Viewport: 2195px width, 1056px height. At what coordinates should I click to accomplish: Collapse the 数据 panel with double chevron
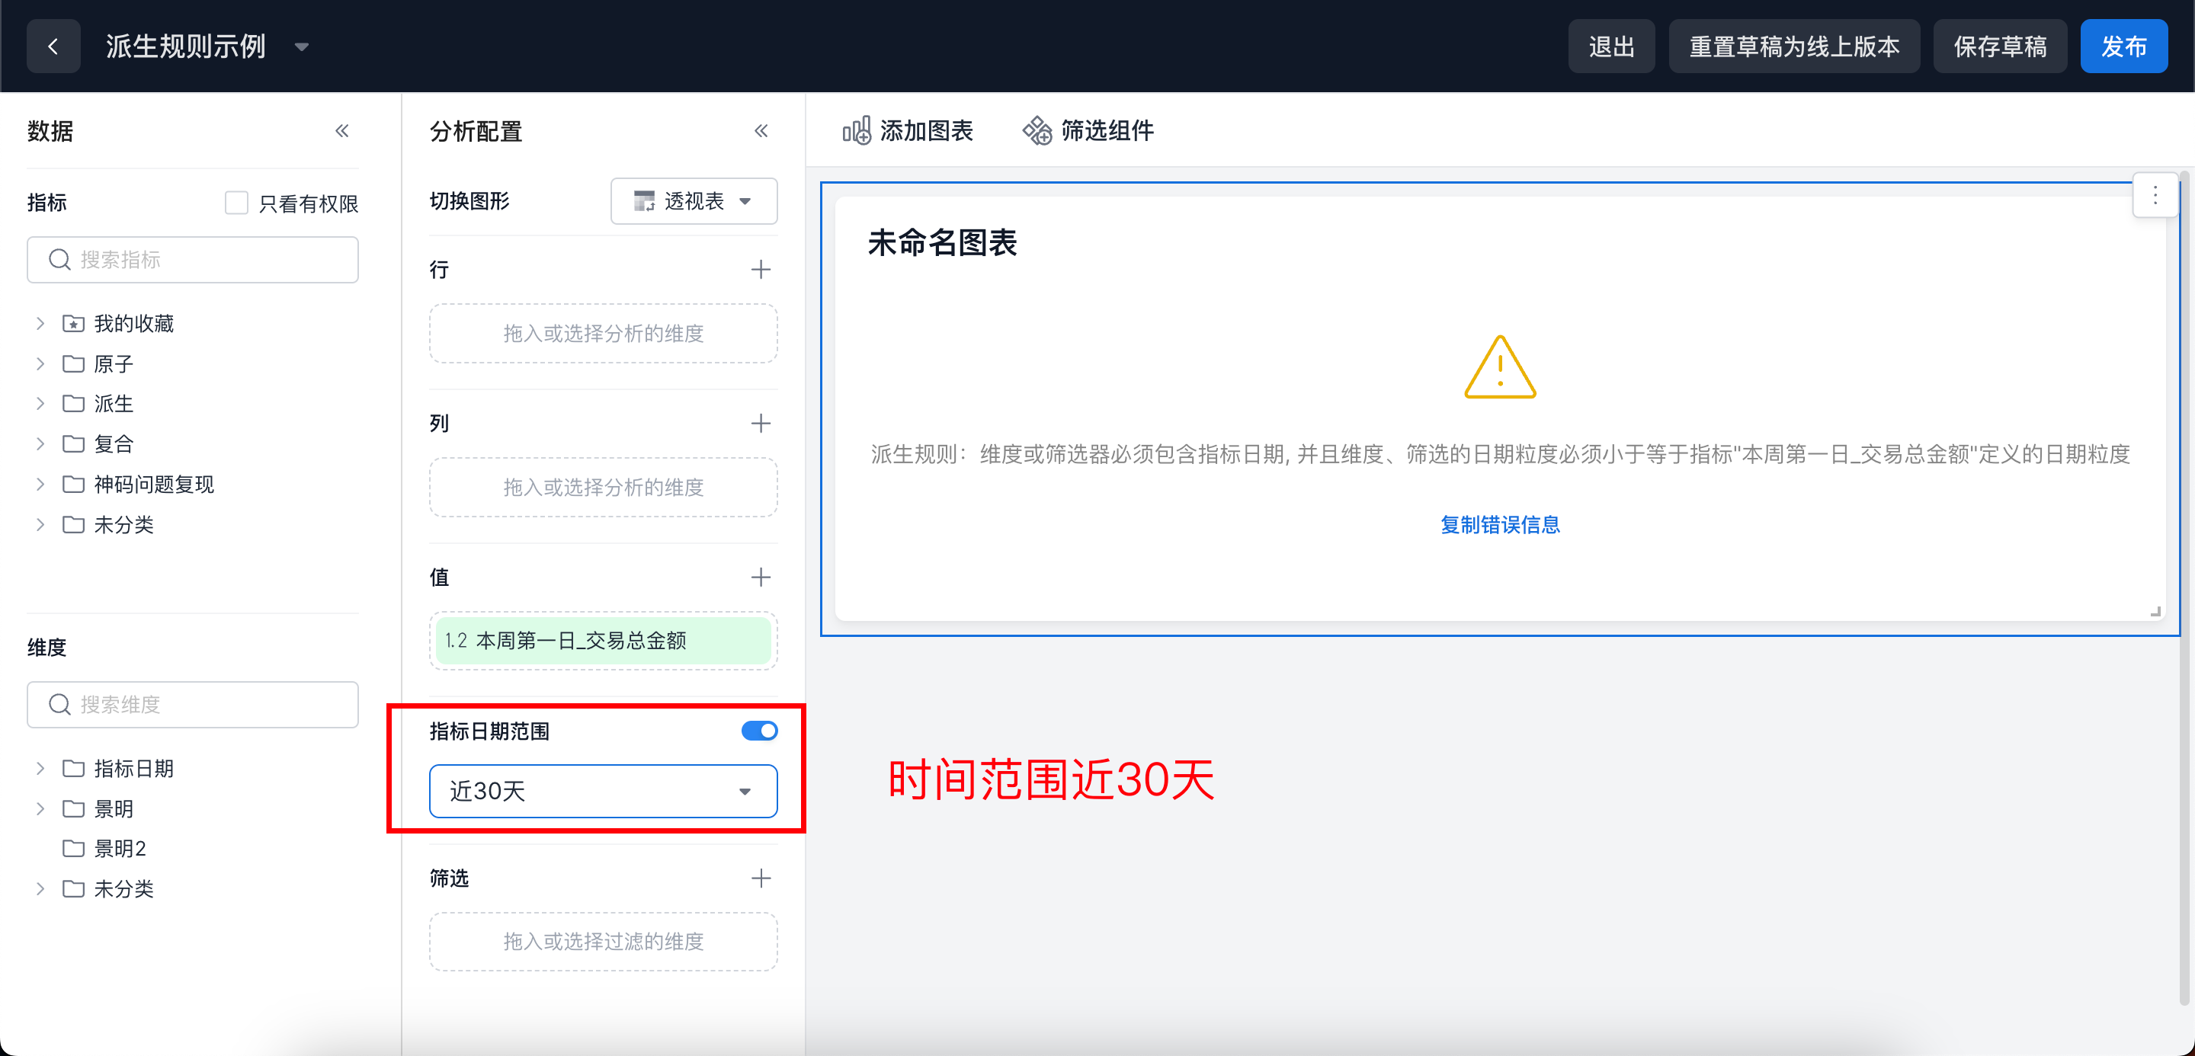(341, 130)
